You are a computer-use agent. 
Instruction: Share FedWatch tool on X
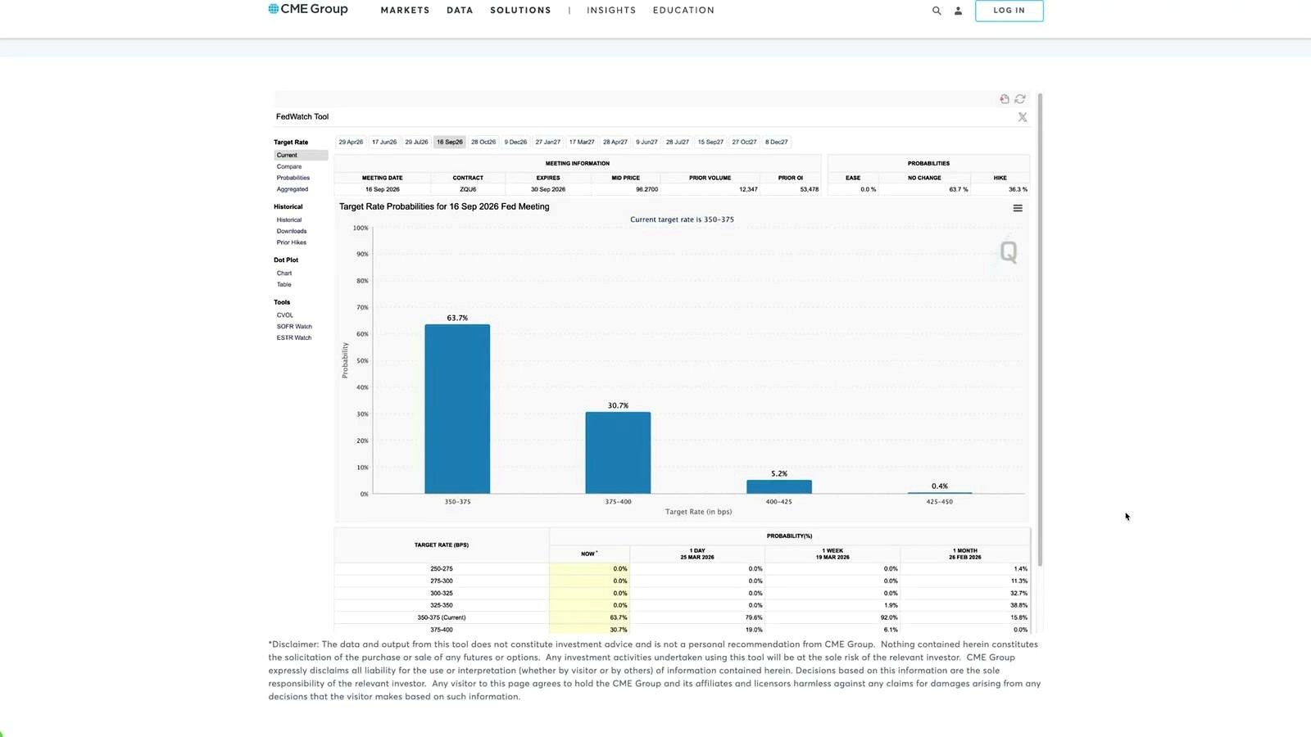point(1023,117)
